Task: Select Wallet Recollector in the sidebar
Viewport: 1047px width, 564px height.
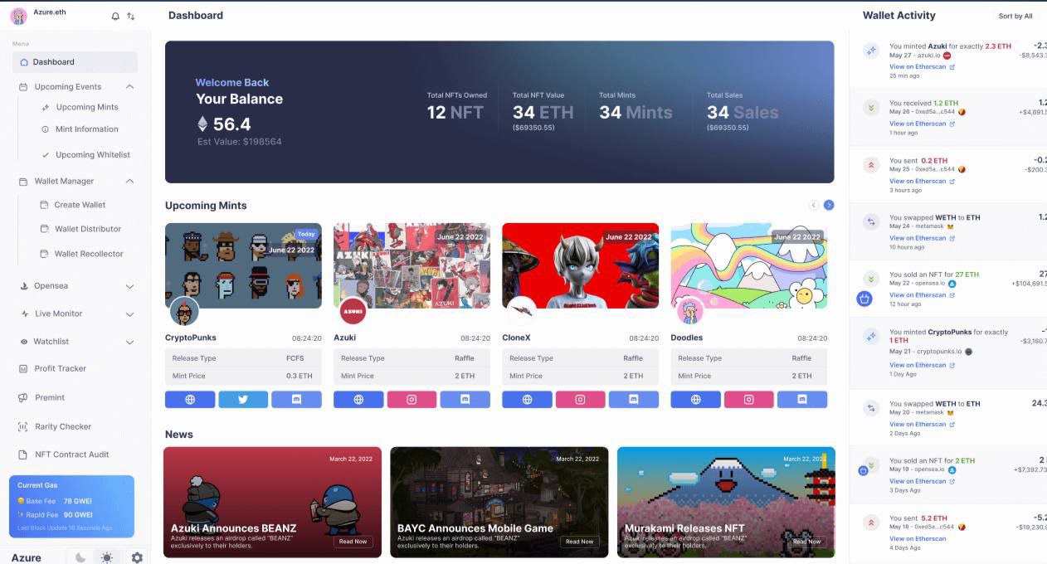Action: click(82, 254)
